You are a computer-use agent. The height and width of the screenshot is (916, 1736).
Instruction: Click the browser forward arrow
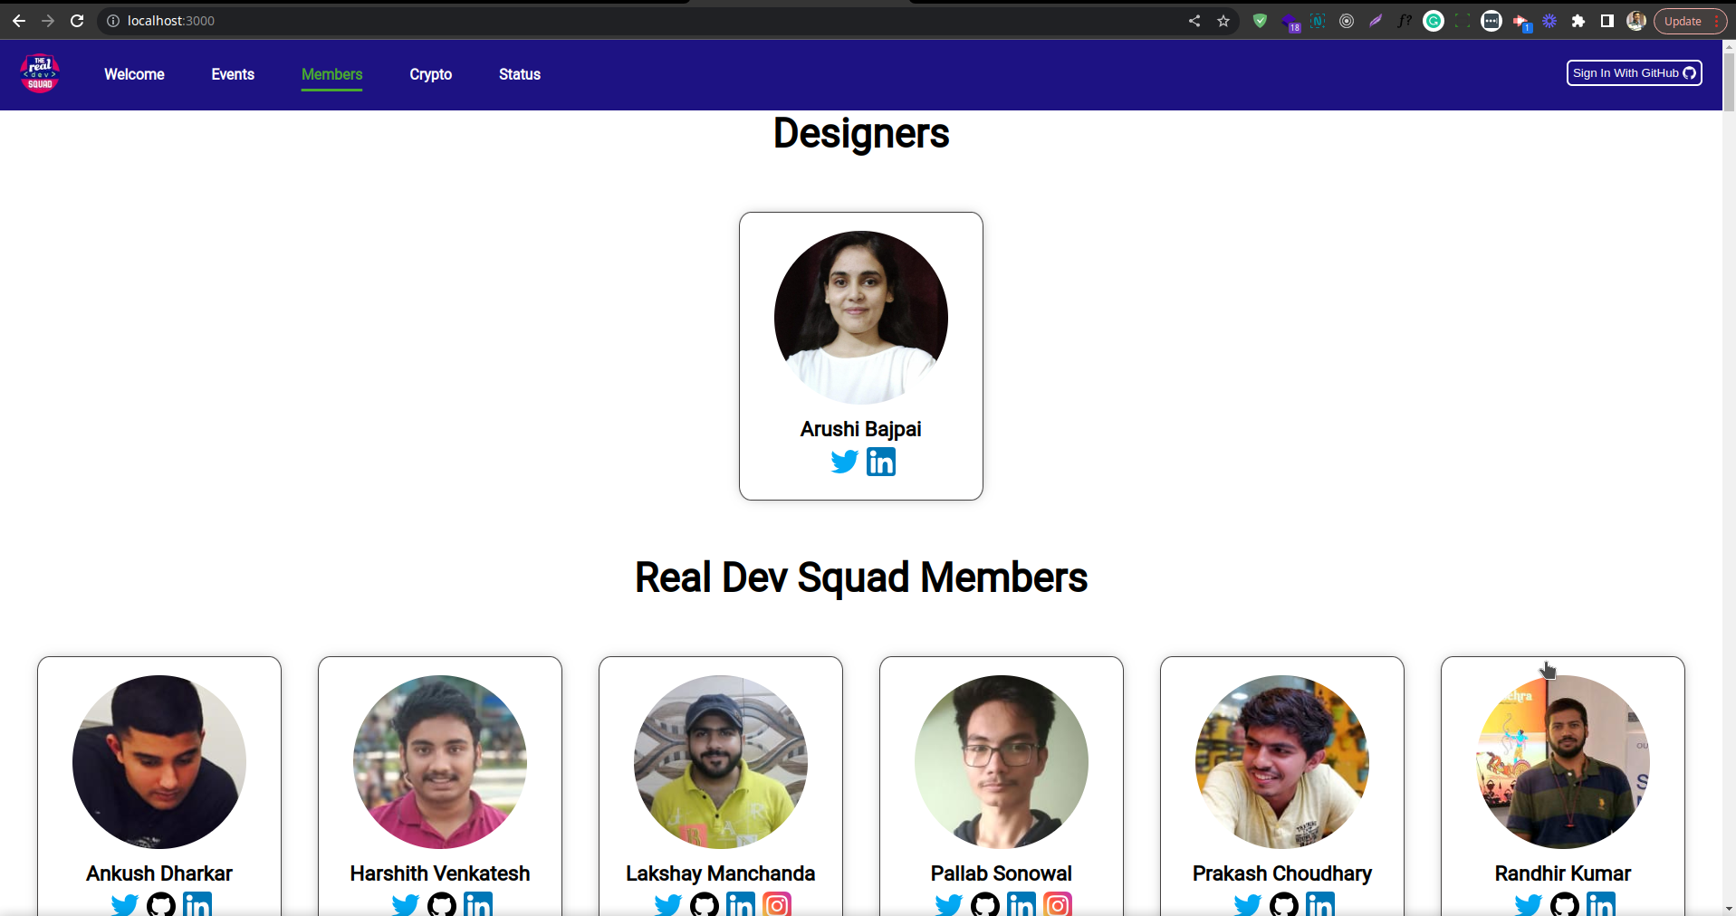point(48,21)
